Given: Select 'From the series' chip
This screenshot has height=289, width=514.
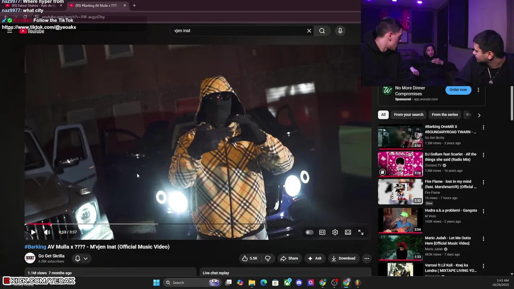Looking at the screenshot, I should [445, 115].
